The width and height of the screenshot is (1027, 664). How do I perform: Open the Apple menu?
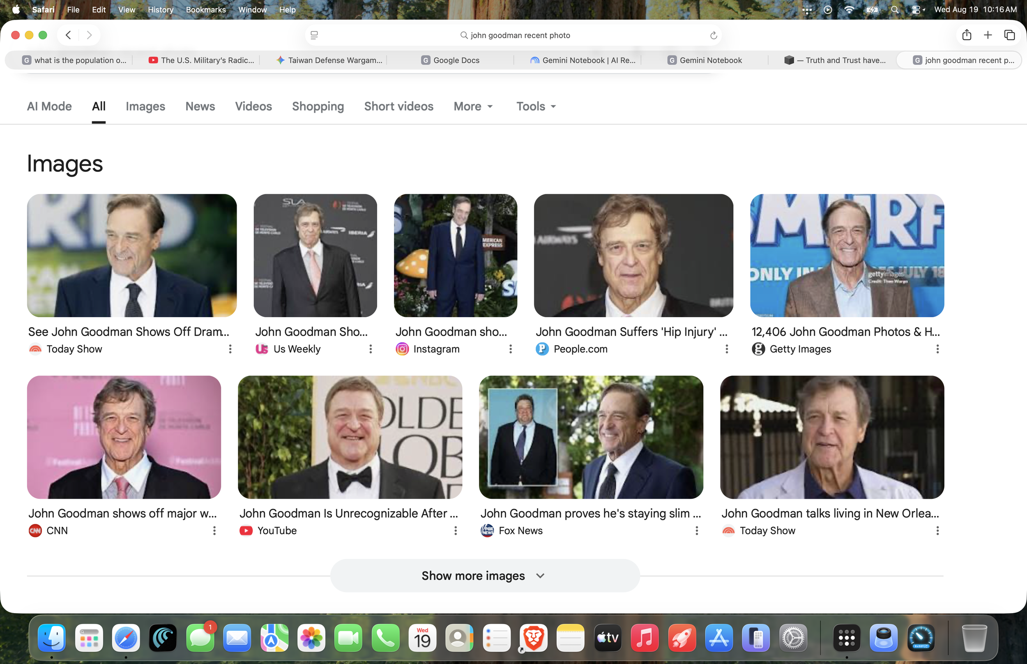pos(16,9)
